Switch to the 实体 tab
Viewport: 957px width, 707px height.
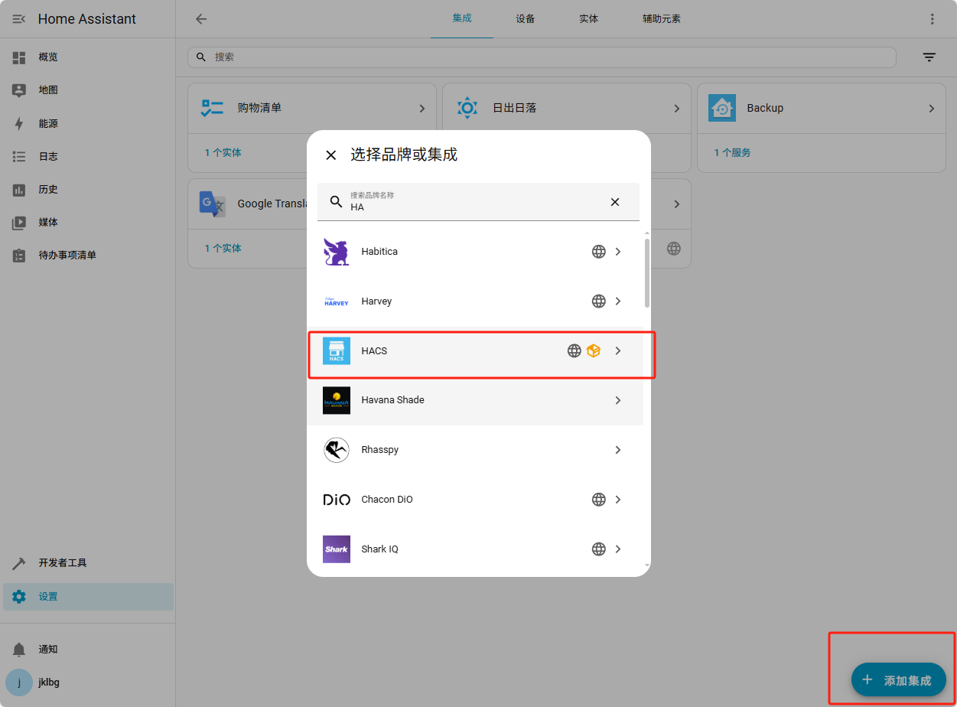tap(589, 18)
